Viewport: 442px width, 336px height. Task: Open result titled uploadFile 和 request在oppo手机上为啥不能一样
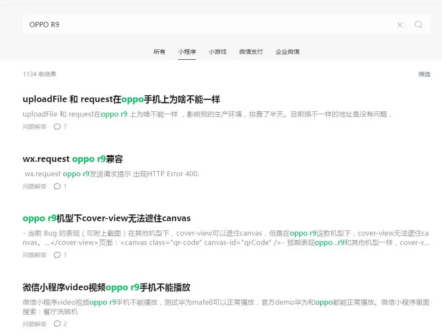coord(121,99)
